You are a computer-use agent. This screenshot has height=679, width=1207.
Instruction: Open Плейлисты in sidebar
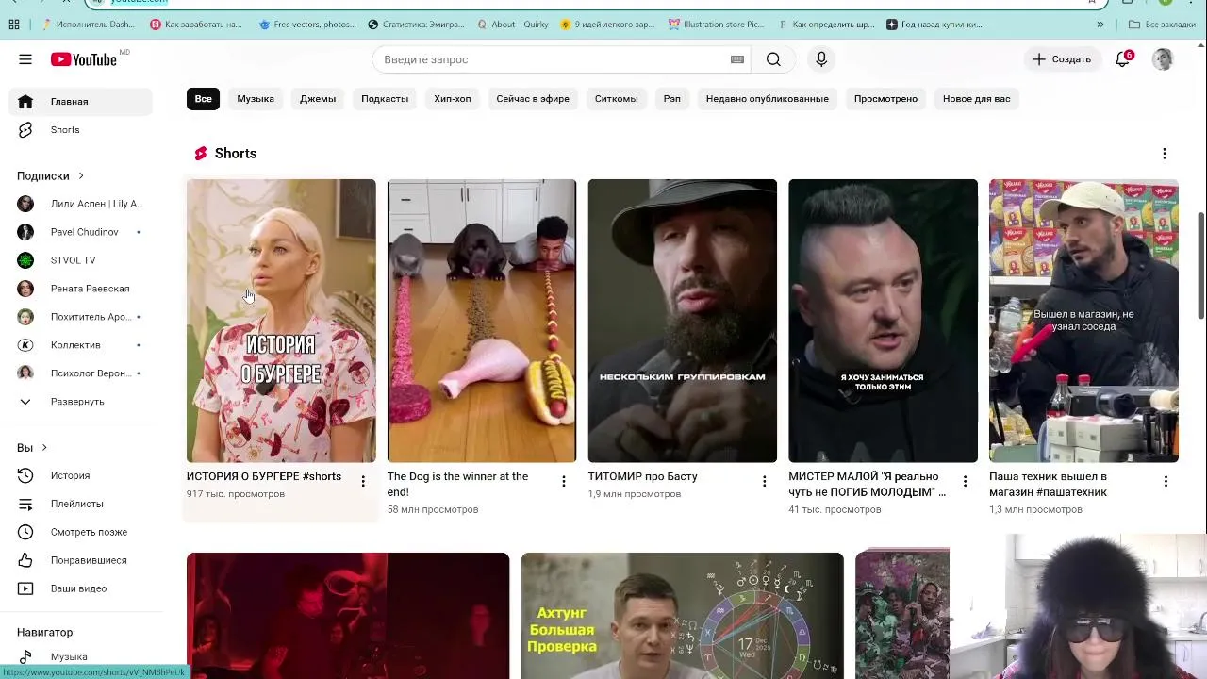81,505
